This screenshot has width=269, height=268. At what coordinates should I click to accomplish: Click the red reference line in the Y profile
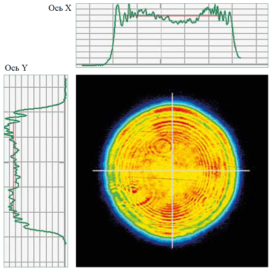14,170
